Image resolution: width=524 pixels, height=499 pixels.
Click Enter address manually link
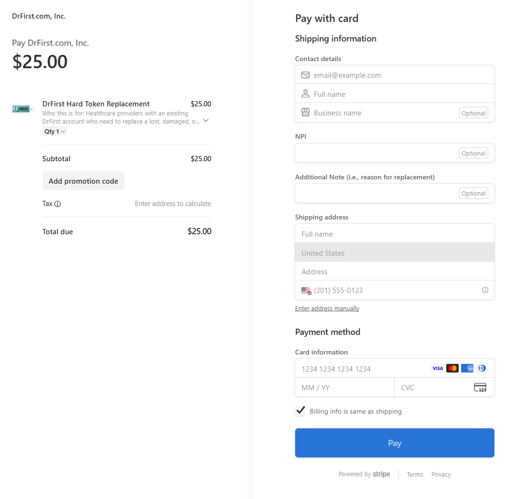point(327,309)
